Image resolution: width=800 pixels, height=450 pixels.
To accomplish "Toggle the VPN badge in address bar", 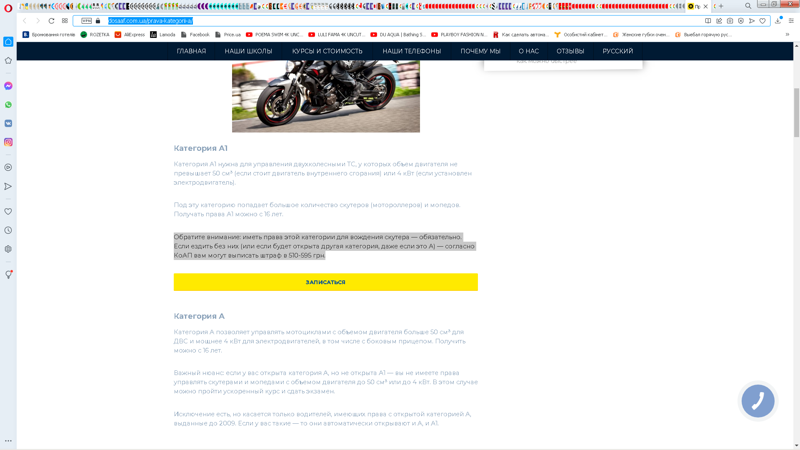I will (x=87, y=21).
